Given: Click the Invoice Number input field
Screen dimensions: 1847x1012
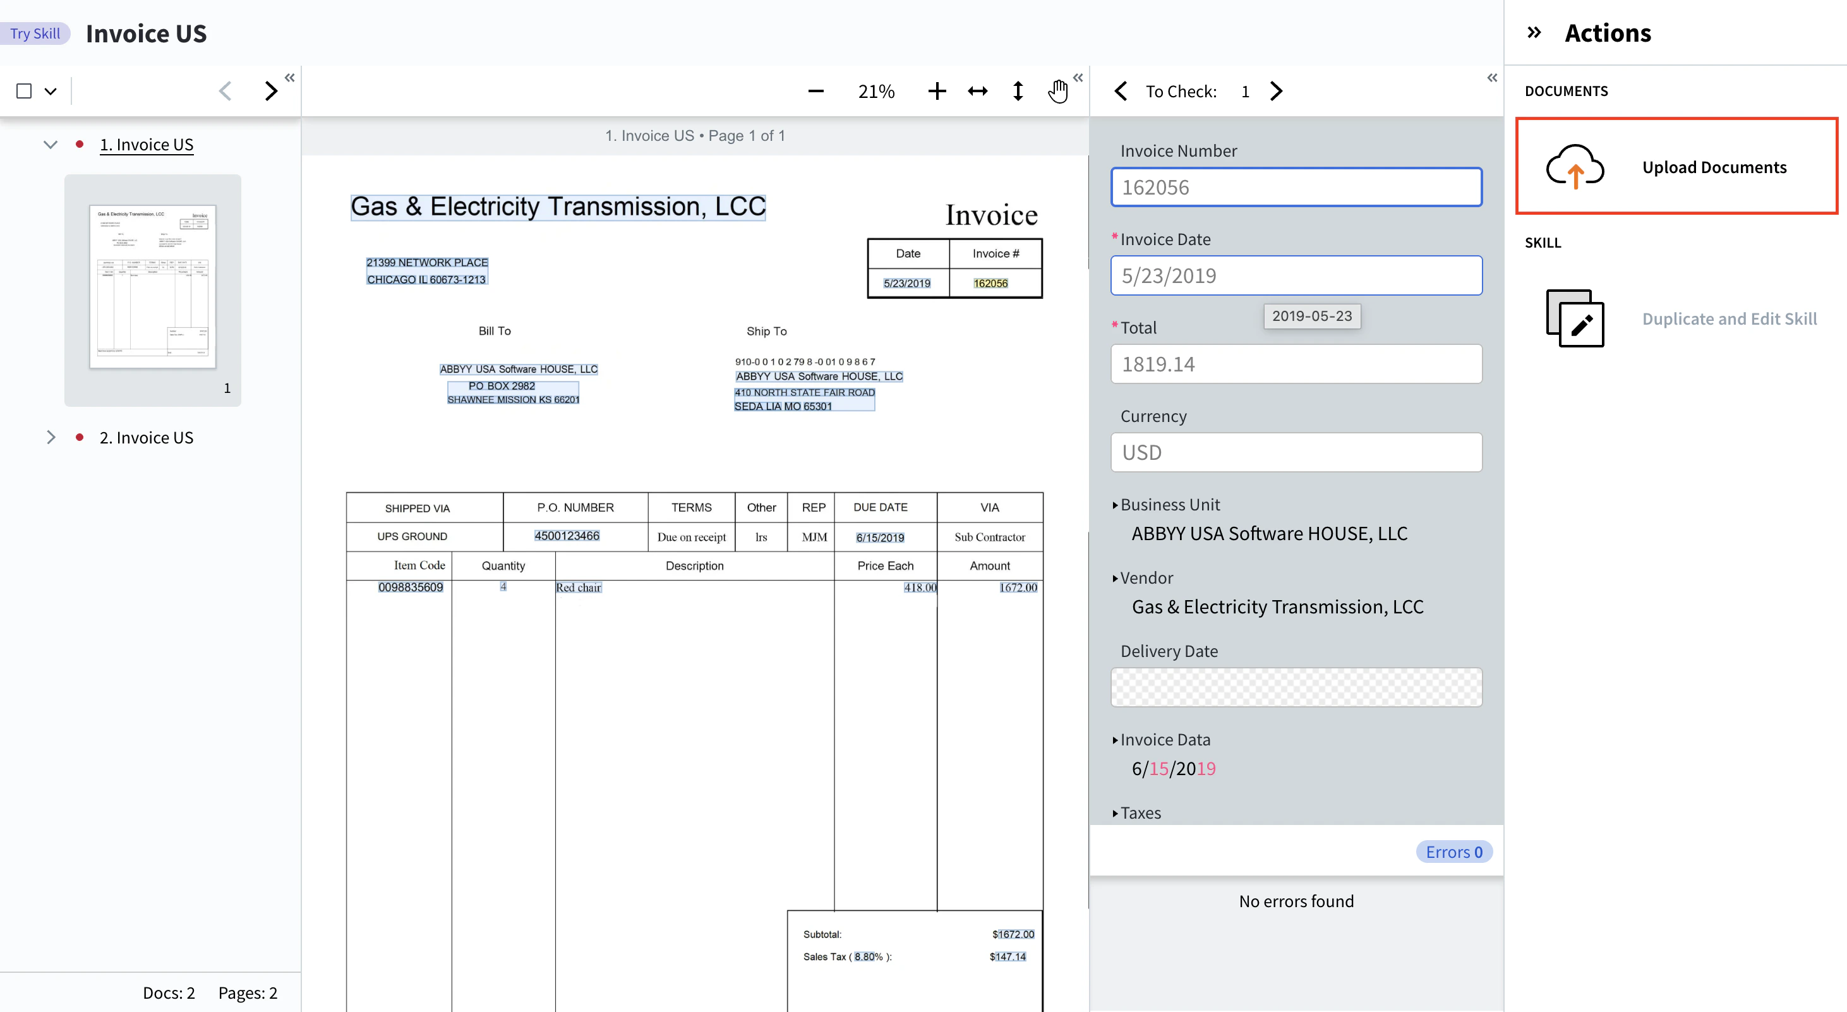Looking at the screenshot, I should click(1296, 187).
